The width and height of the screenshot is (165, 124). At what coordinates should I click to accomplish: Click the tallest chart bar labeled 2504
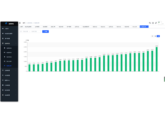click(x=157, y=59)
